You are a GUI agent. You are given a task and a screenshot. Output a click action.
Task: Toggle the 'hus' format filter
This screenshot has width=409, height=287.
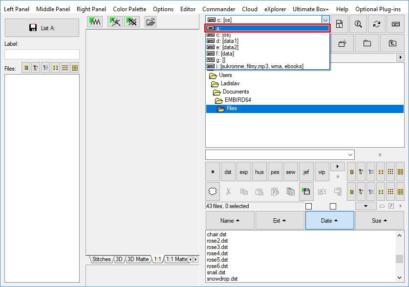click(259, 172)
